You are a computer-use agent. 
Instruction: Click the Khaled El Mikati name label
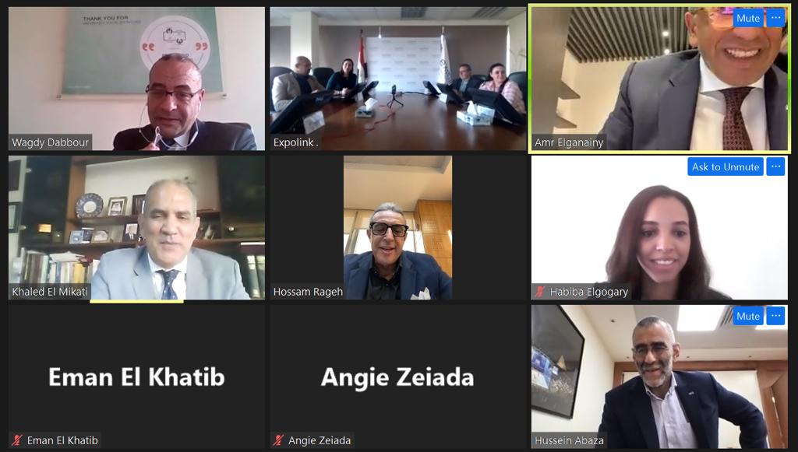coord(50,292)
